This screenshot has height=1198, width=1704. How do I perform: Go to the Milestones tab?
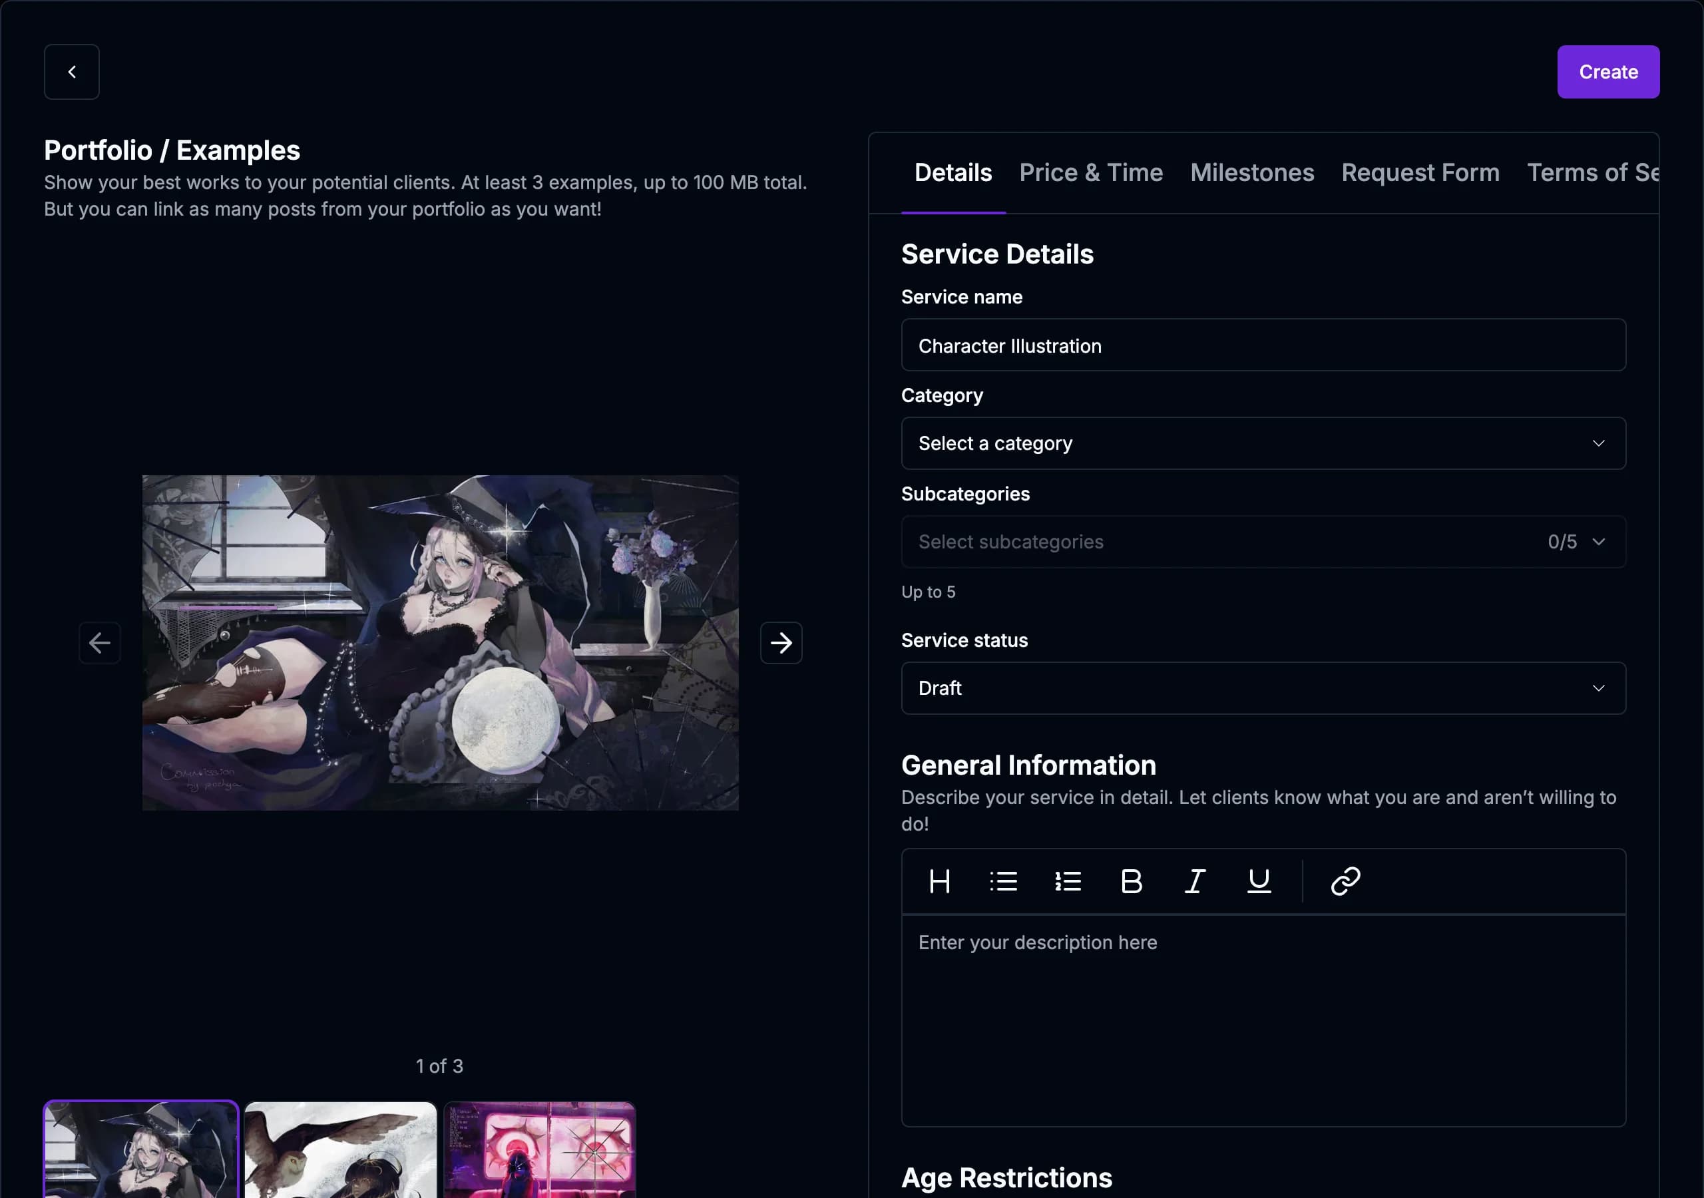pos(1252,173)
